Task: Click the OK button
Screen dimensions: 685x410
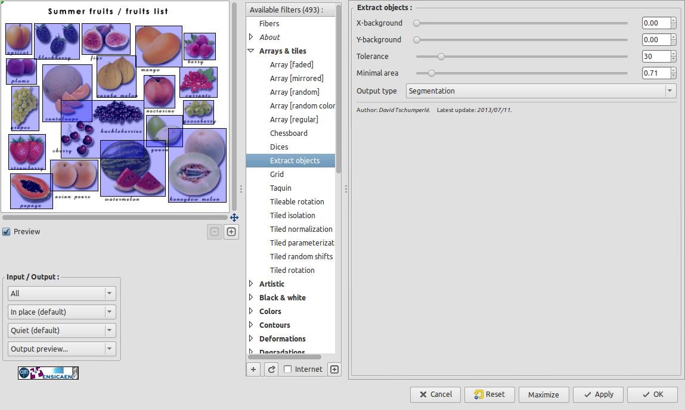Action: (x=653, y=395)
